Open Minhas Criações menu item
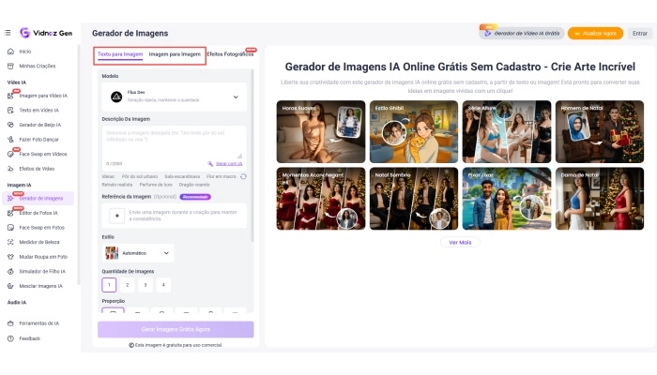657x375 pixels. coord(38,67)
